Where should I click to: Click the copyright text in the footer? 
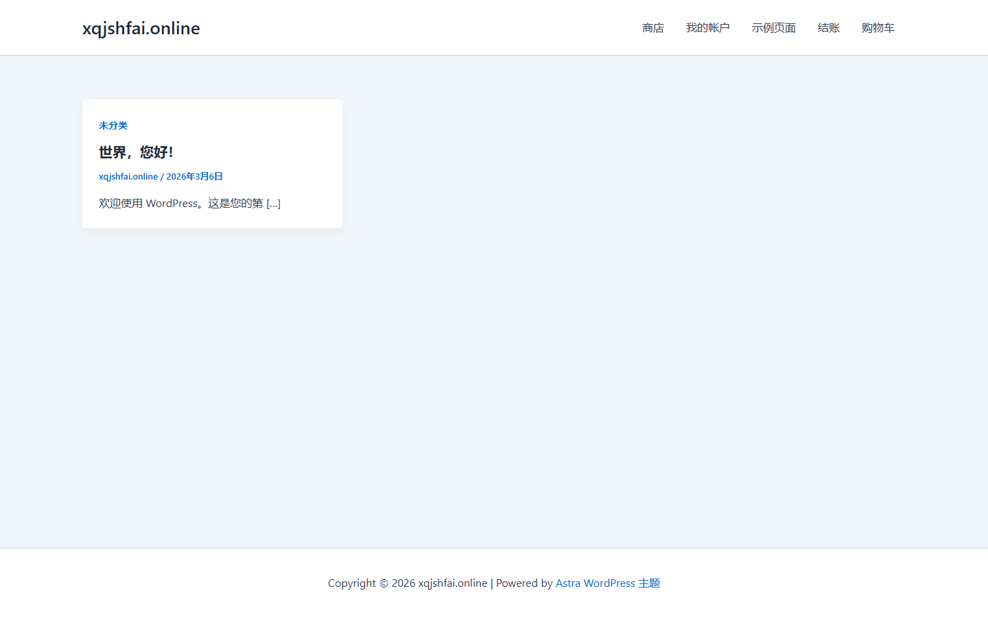(x=407, y=583)
